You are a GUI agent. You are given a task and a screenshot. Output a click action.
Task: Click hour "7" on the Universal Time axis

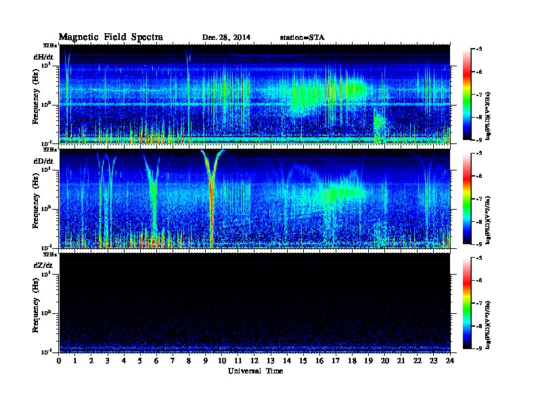click(173, 361)
